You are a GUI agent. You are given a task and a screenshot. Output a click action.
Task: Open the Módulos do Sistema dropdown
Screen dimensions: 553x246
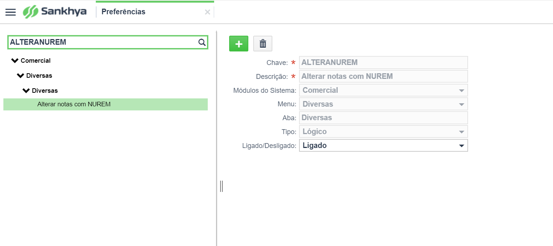click(x=384, y=90)
